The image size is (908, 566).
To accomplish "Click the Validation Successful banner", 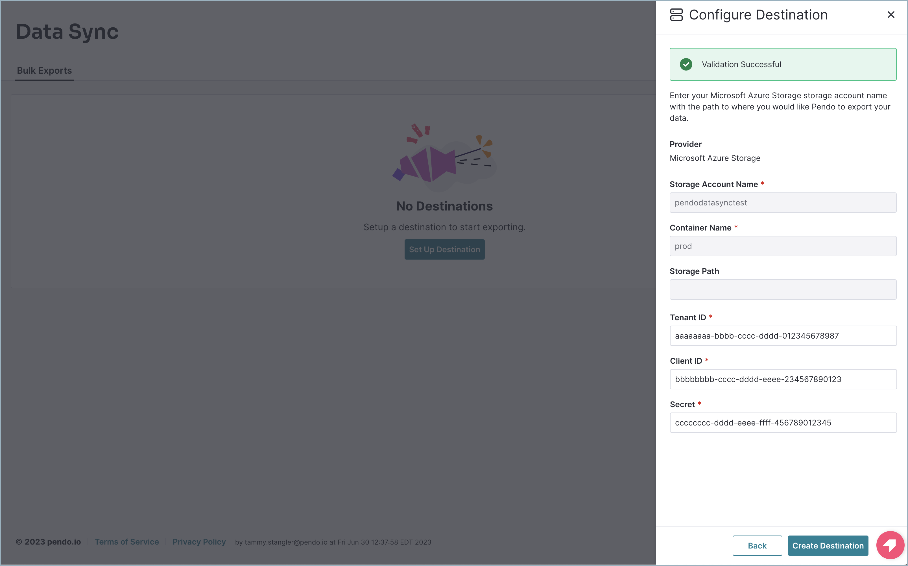I will (783, 64).
